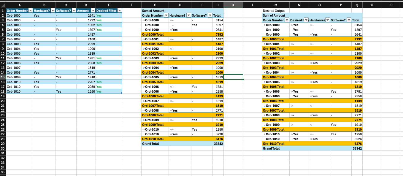Click 'Ord-1009' in column A
403x176 pixels.
13,77
